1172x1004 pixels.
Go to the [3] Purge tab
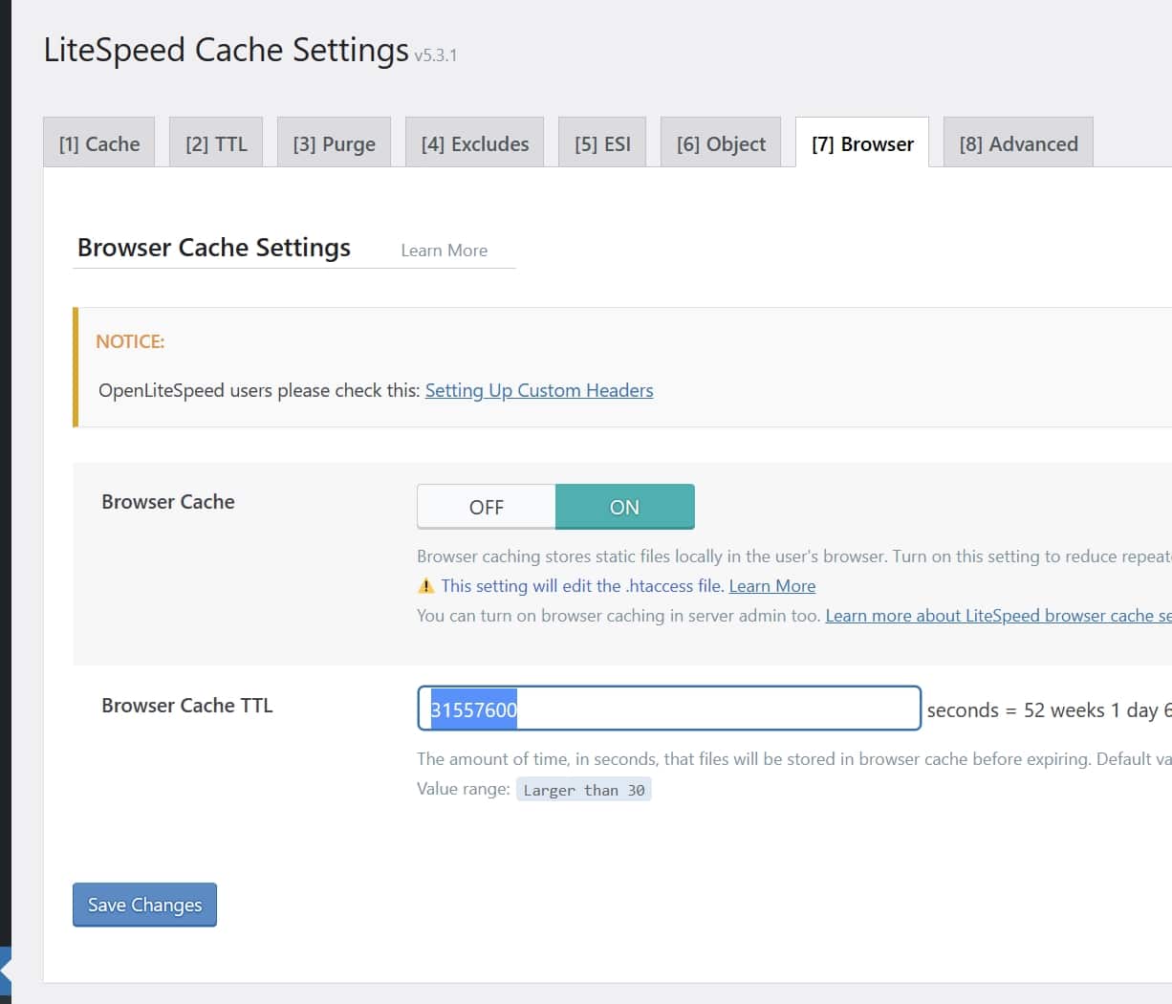334,143
